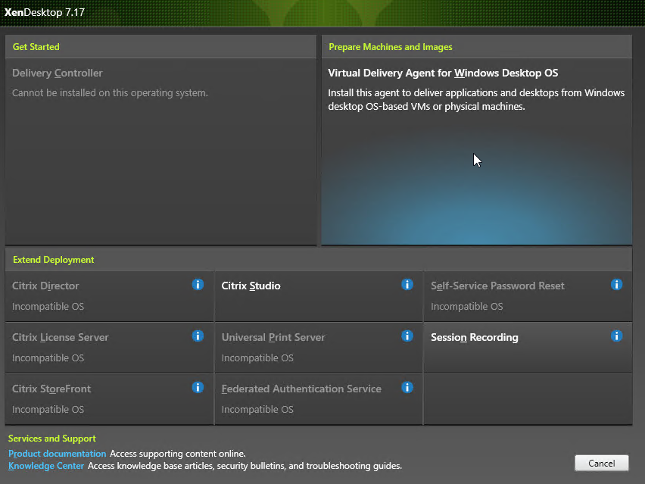Click Federated Authentication Service tile
The width and height of the screenshot is (645, 484).
pos(319,399)
